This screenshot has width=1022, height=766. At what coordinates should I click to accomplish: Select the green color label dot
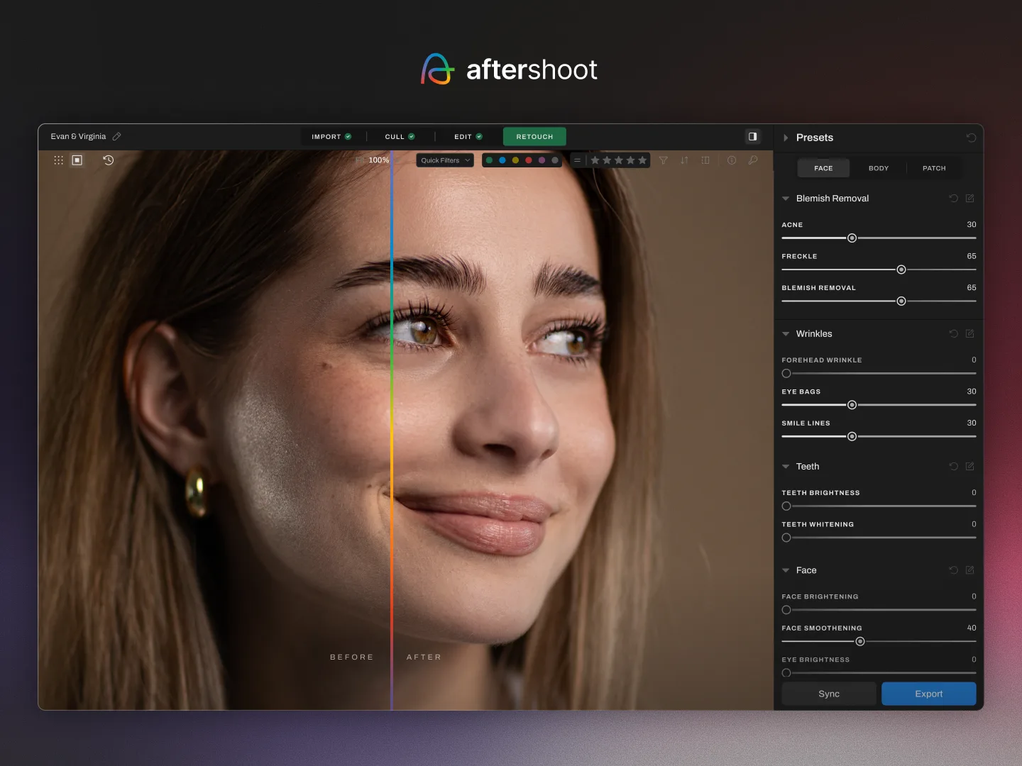pyautogui.click(x=490, y=160)
